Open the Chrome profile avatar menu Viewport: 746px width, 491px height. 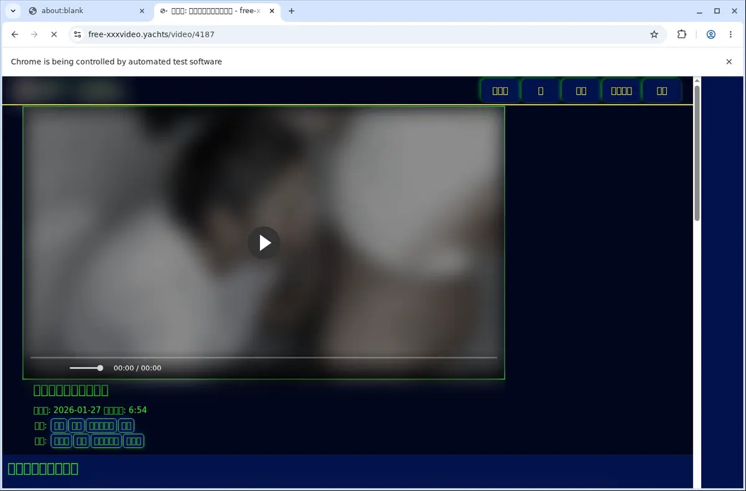point(711,34)
